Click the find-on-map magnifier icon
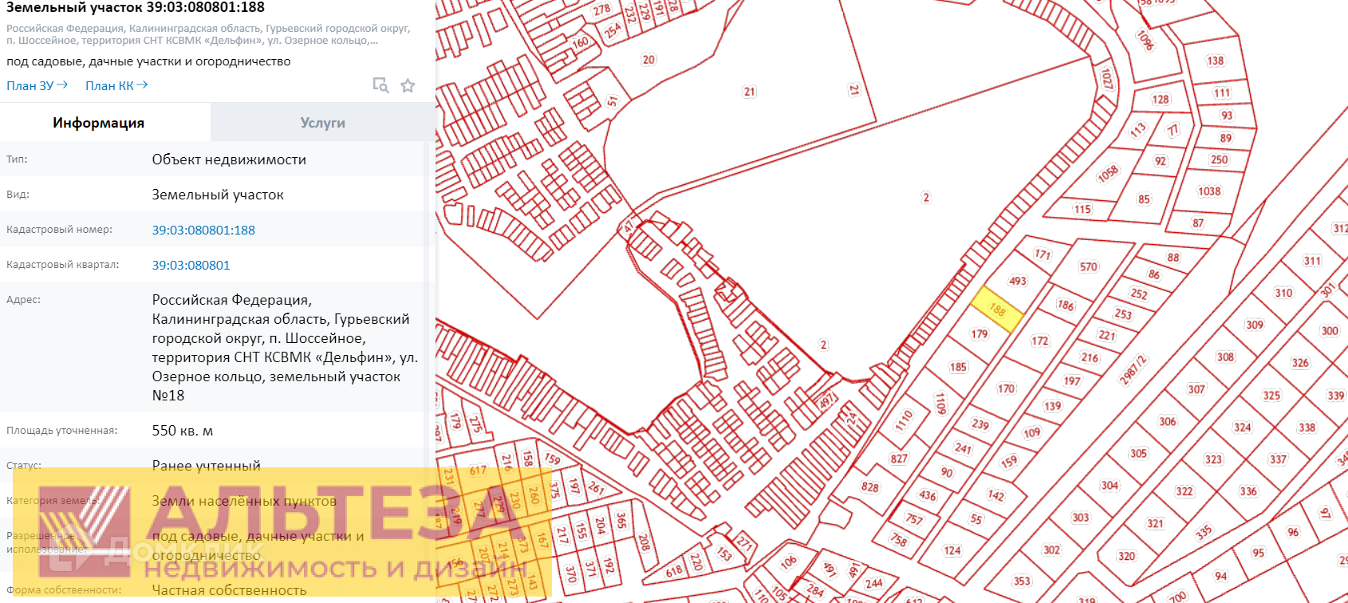The height and width of the screenshot is (603, 1348). click(381, 85)
